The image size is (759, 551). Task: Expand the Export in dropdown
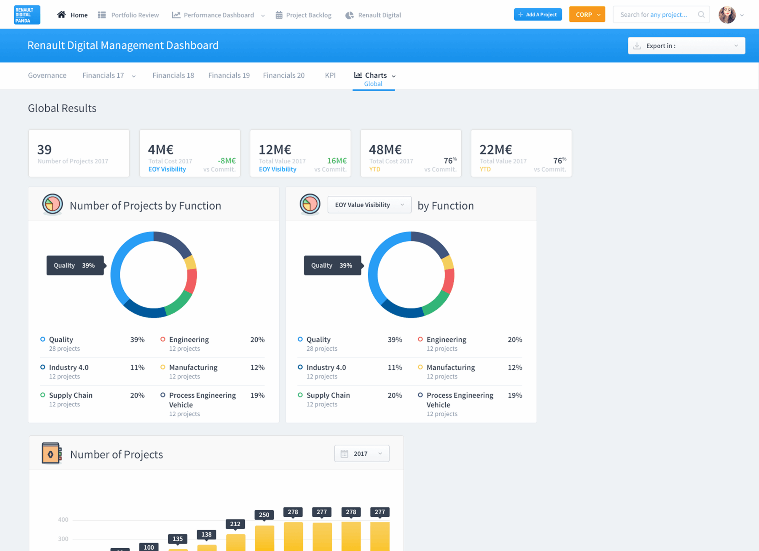click(686, 46)
